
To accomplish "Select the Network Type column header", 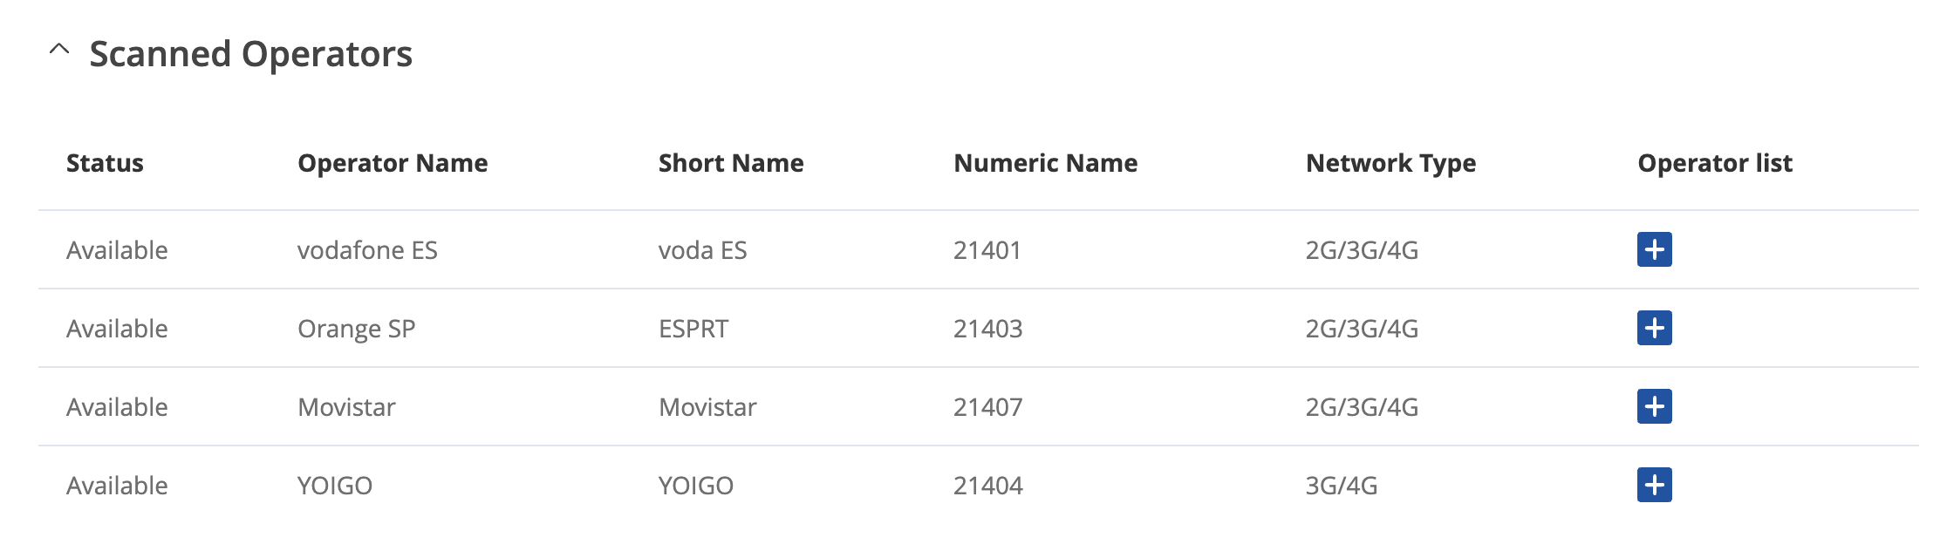I will [x=1391, y=163].
